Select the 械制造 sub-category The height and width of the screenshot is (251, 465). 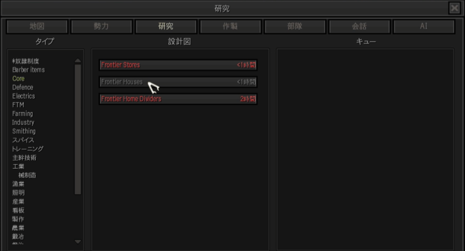27,175
